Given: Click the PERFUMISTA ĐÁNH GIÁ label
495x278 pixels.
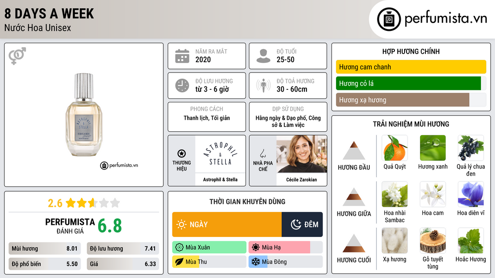Looking at the screenshot, I should tap(70, 226).
